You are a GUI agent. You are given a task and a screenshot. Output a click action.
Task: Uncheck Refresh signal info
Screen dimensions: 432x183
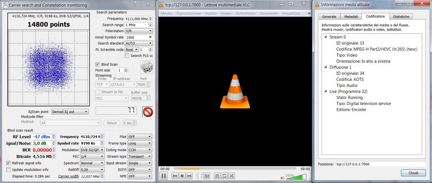pos(8,163)
